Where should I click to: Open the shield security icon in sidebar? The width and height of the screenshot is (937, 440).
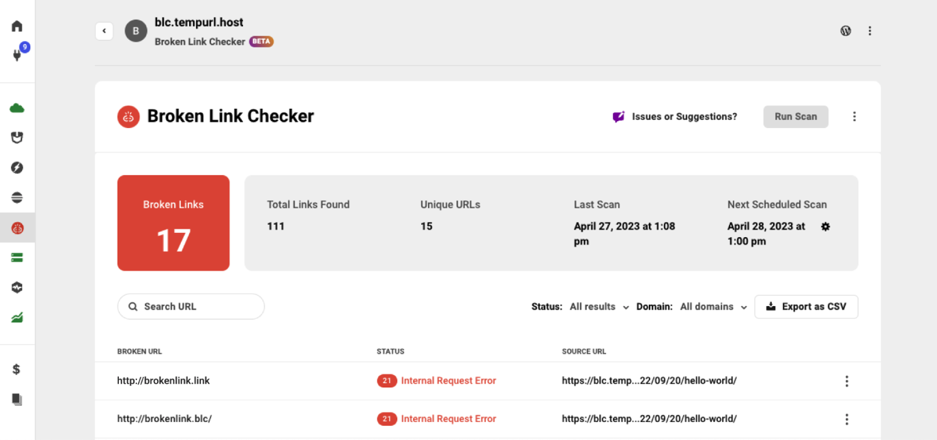[17, 137]
